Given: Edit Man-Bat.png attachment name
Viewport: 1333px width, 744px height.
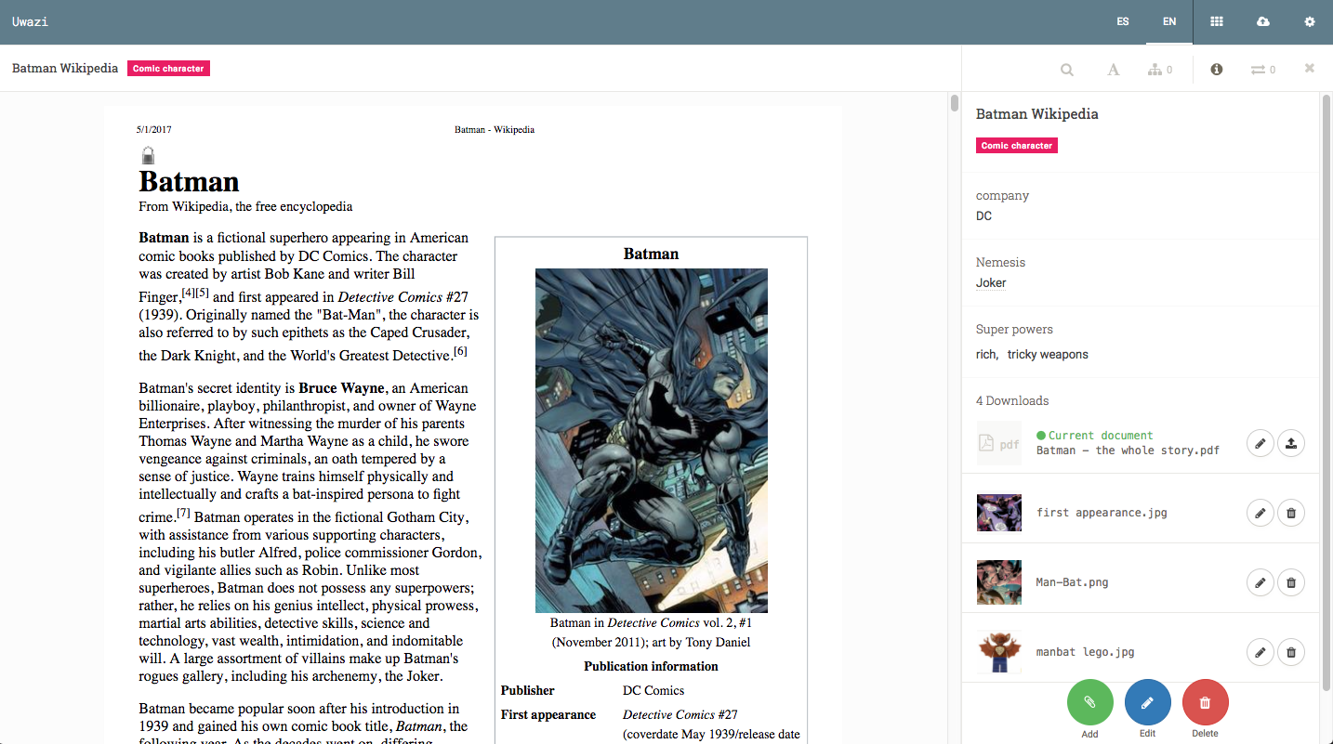Looking at the screenshot, I should coord(1260,582).
